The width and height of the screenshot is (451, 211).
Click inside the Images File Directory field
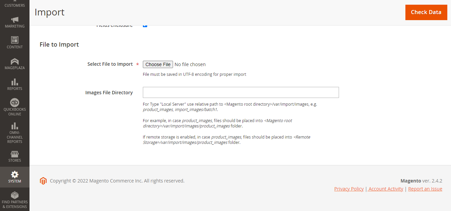click(x=241, y=92)
